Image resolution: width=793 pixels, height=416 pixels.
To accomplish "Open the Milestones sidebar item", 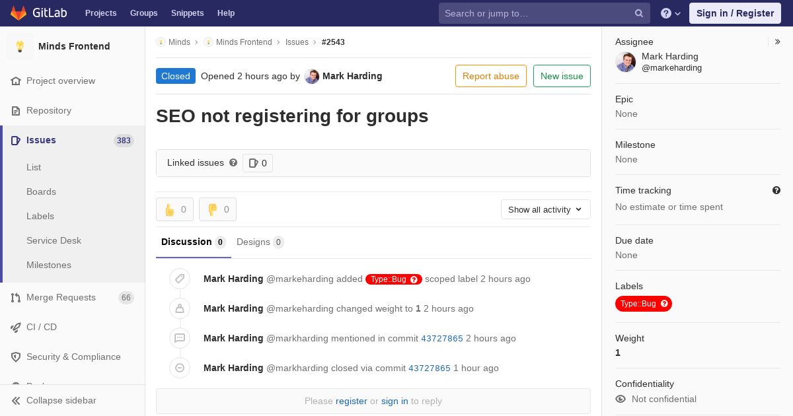I will pyautogui.click(x=49, y=265).
